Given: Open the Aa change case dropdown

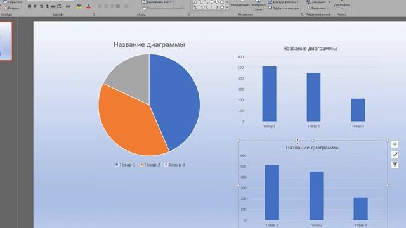Looking at the screenshot, I should tap(69, 6).
